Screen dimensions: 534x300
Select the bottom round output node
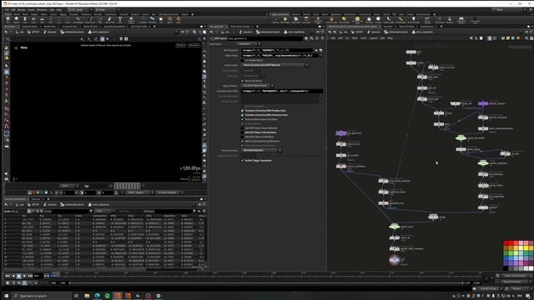click(x=394, y=260)
